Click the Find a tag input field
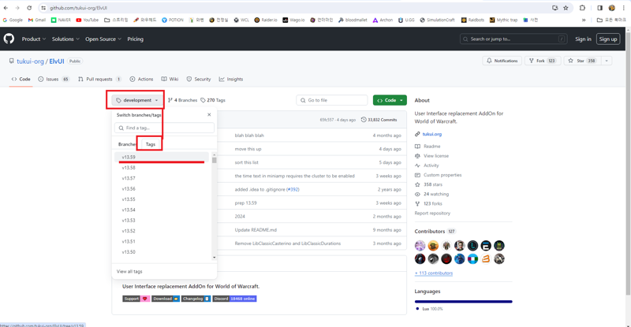This screenshot has width=631, height=327. [x=164, y=128]
